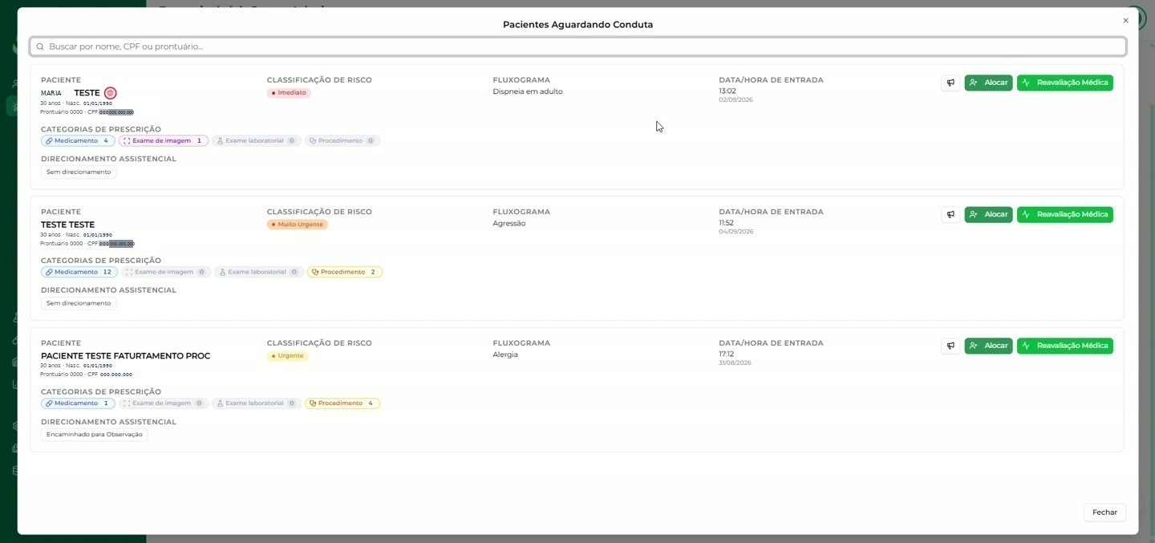Click entry date 02/09/2026
Viewport: 1155px width, 543px height.
point(736,100)
